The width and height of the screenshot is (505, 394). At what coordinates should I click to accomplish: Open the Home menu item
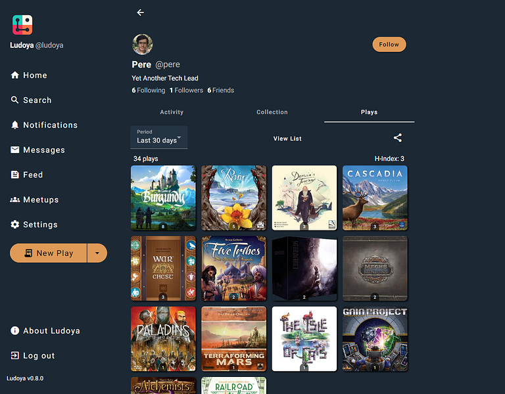click(35, 76)
